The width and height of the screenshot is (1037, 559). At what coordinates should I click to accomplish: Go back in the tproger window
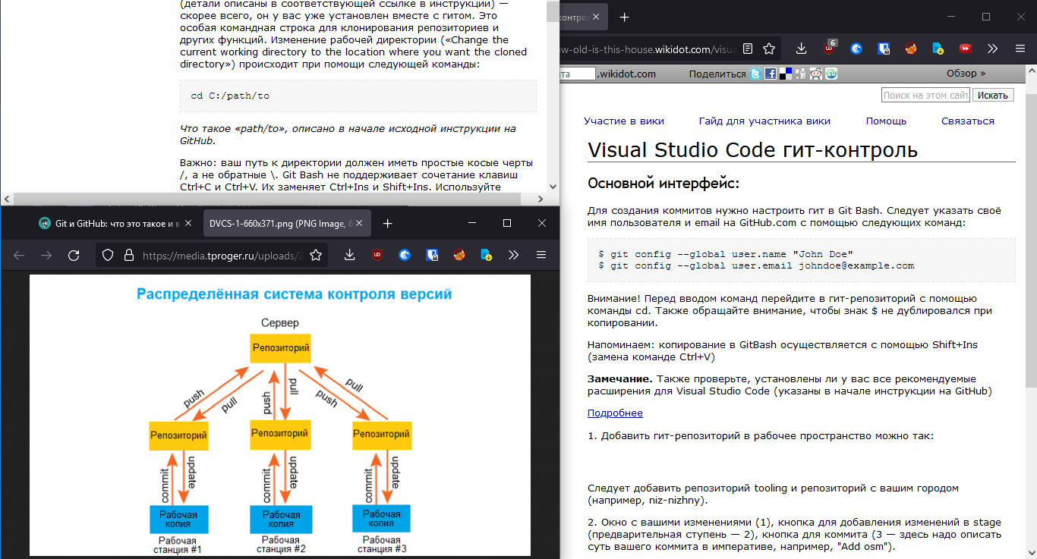tap(19, 256)
